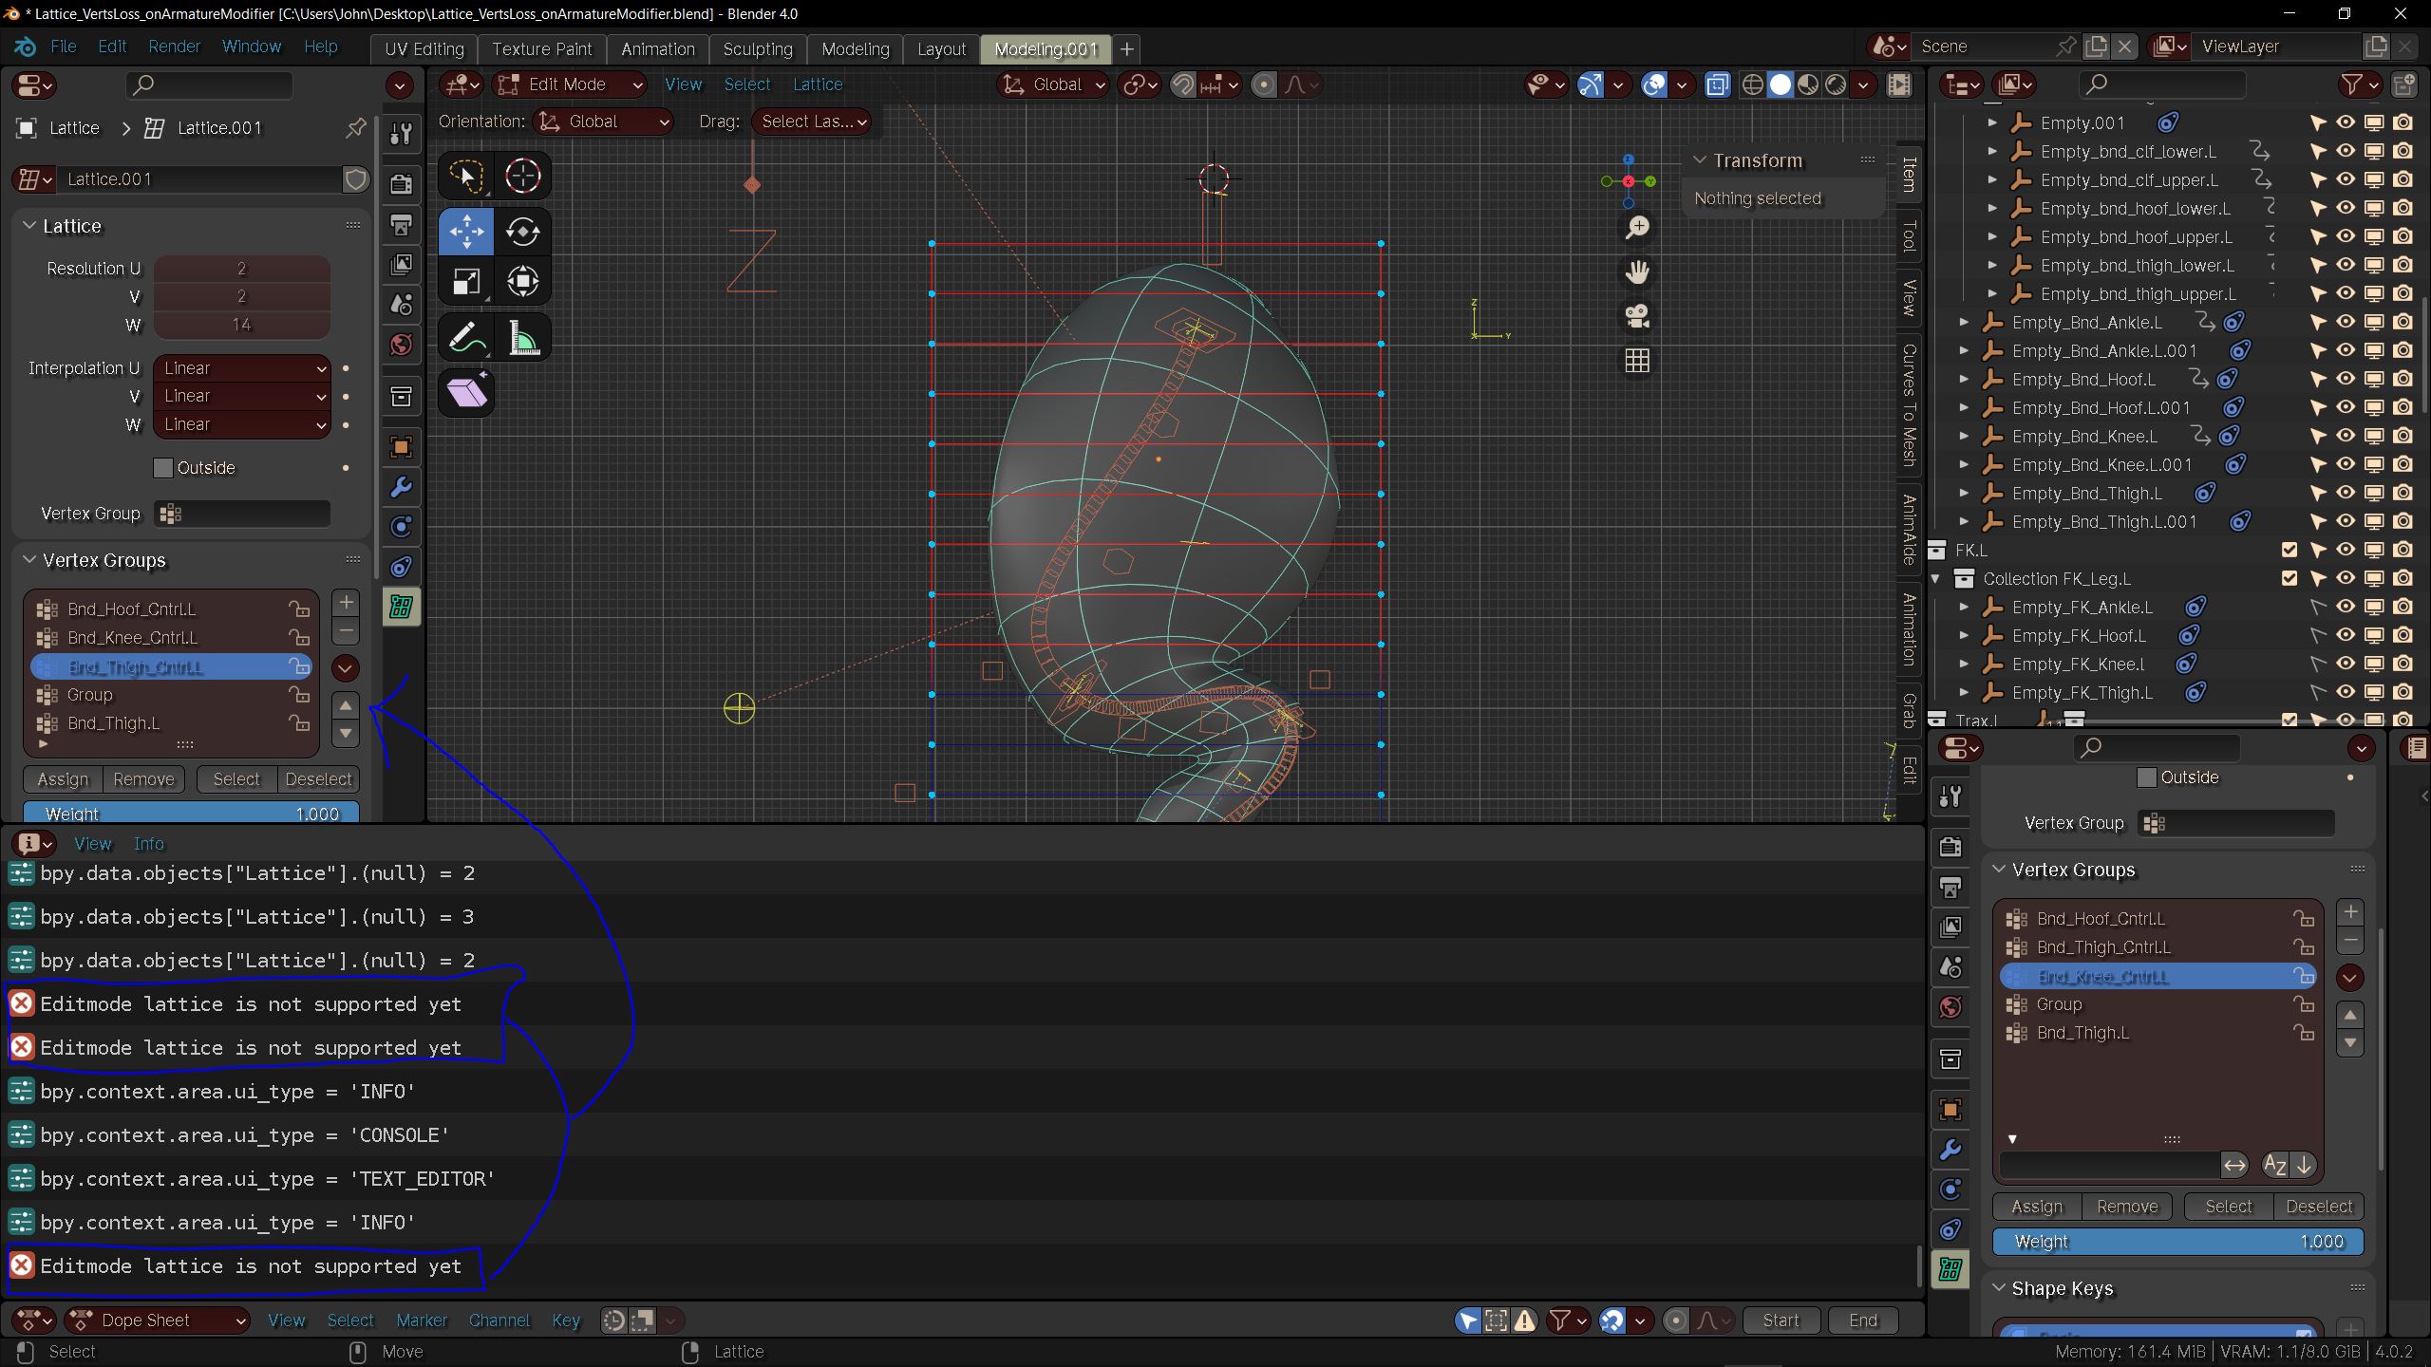Move vertex group up arrow in left panel
This screenshot has width=2431, height=1367.
click(346, 705)
